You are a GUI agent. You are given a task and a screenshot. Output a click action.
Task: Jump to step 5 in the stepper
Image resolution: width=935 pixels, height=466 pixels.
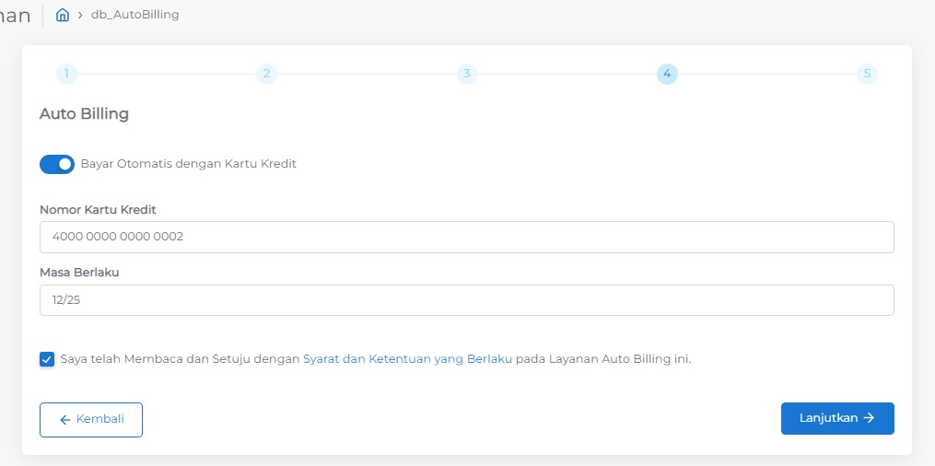coord(867,74)
